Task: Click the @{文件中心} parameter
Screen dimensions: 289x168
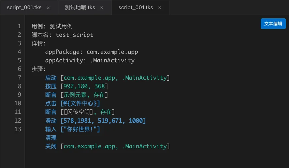Action: [x=80, y=103]
